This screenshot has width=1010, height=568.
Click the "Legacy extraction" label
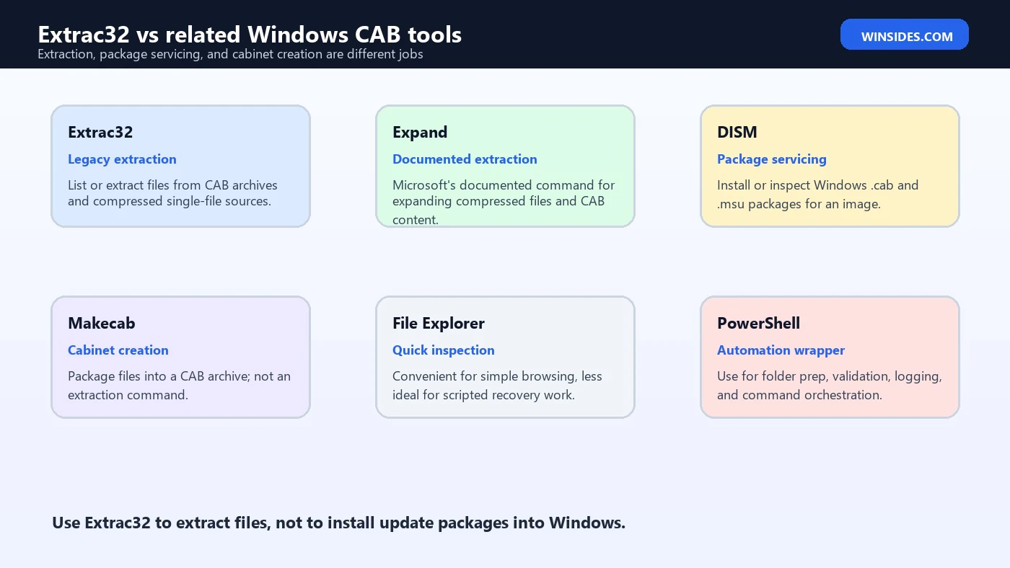[x=122, y=159]
